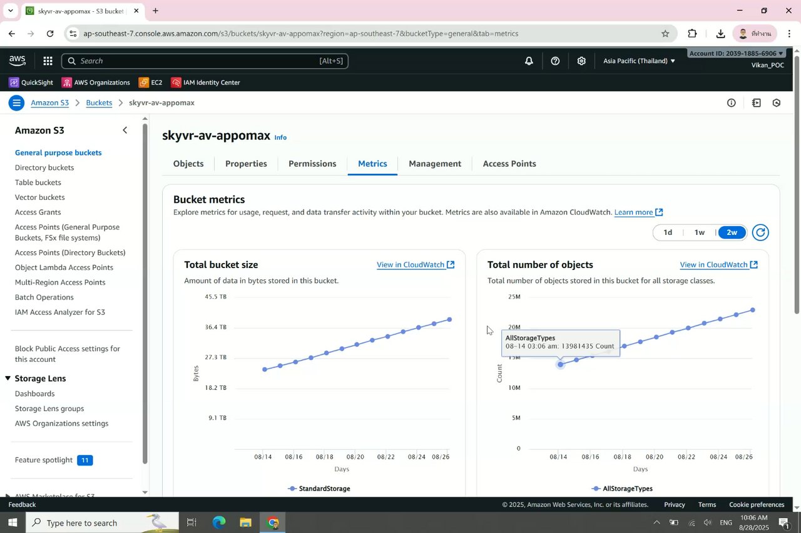Reload the browser page
The height and width of the screenshot is (533, 801).
50,34
